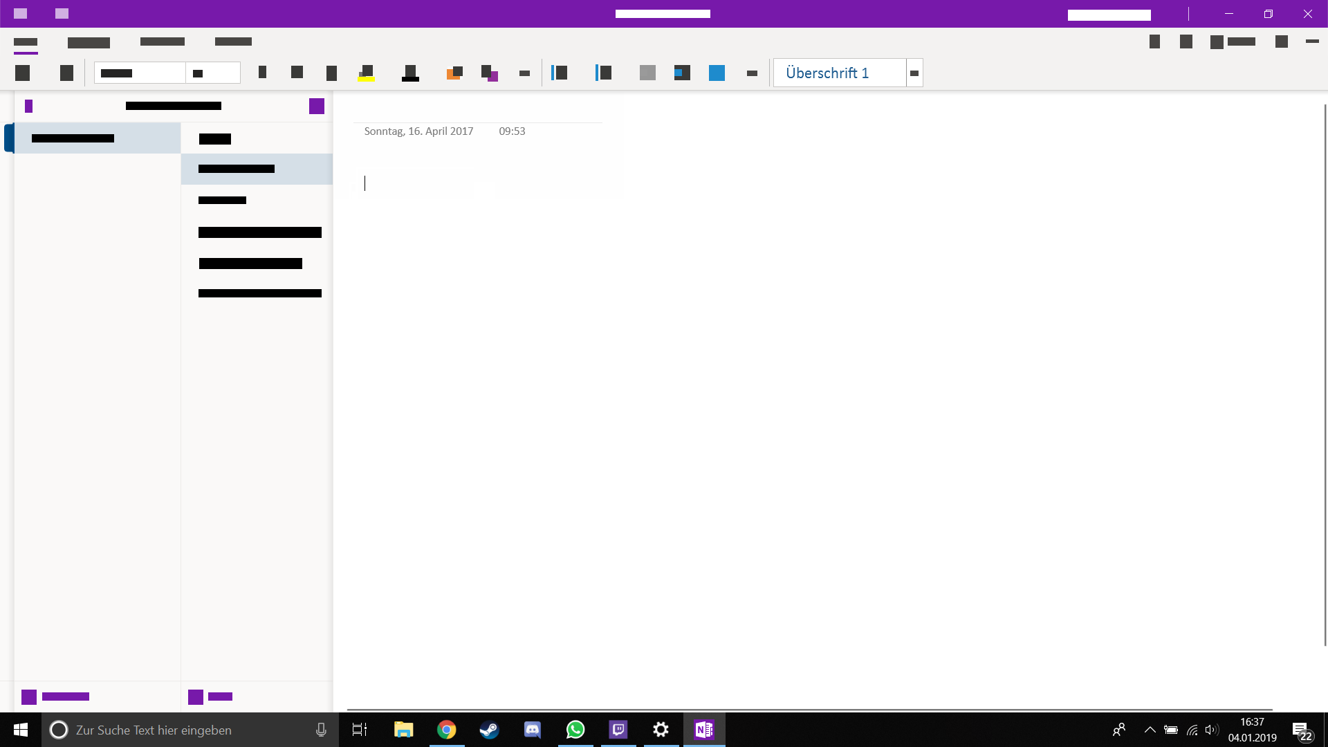Open the volume control in the system tray
The image size is (1328, 747).
(x=1211, y=730)
